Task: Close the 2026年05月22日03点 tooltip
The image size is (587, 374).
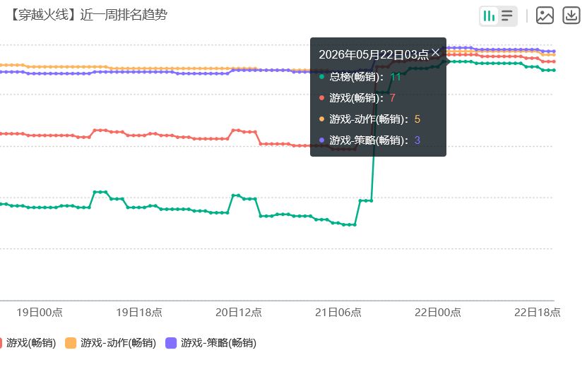Action: coord(435,53)
